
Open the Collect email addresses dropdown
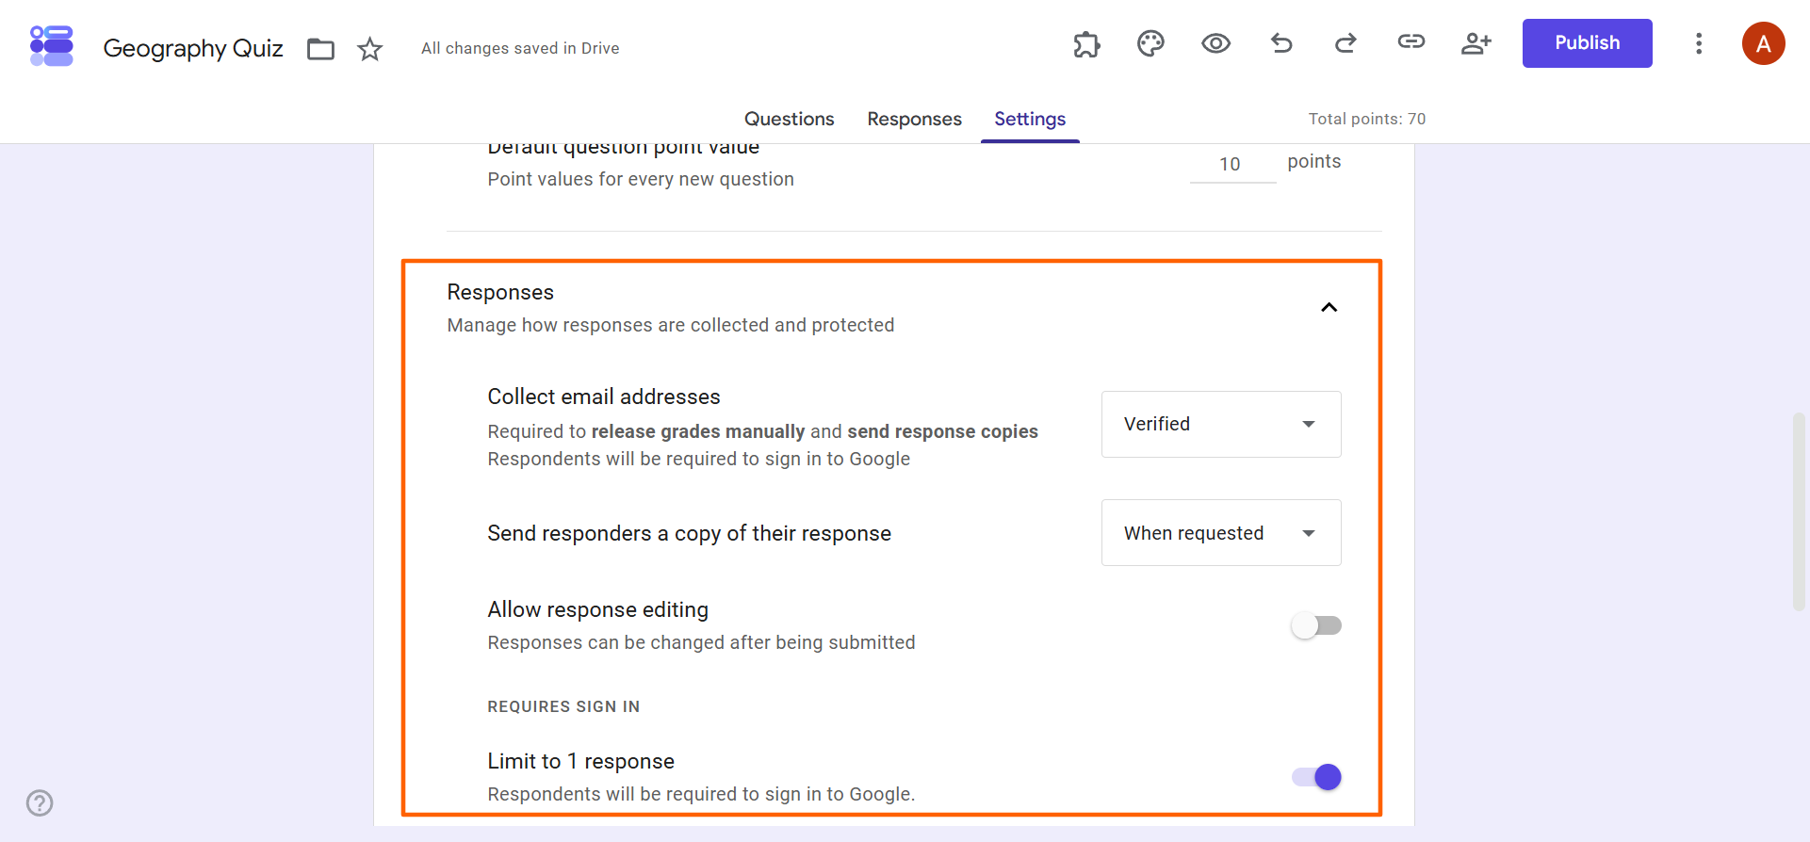click(x=1221, y=425)
